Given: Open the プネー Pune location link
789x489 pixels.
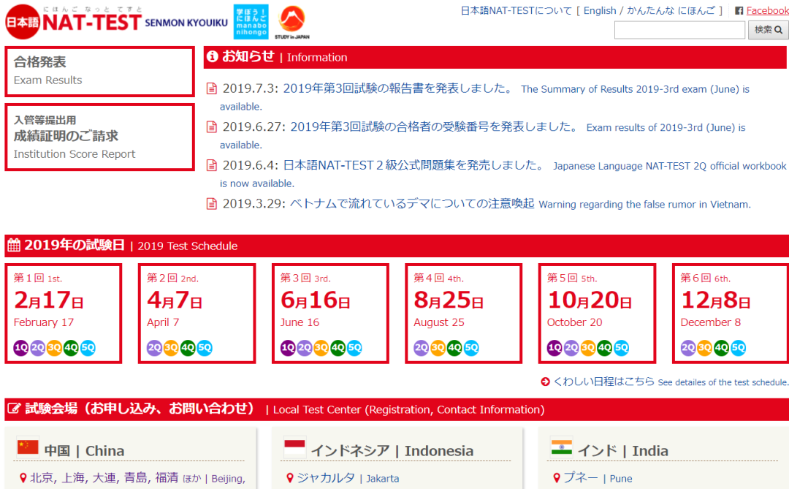Looking at the screenshot, I should (598, 478).
